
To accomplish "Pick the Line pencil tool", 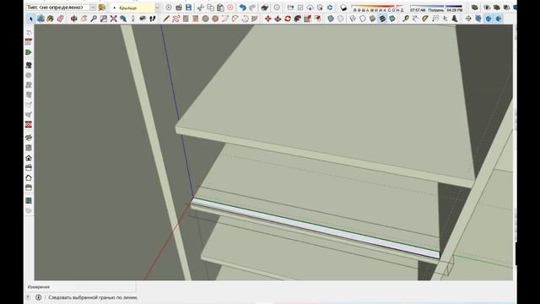I will (x=166, y=19).
